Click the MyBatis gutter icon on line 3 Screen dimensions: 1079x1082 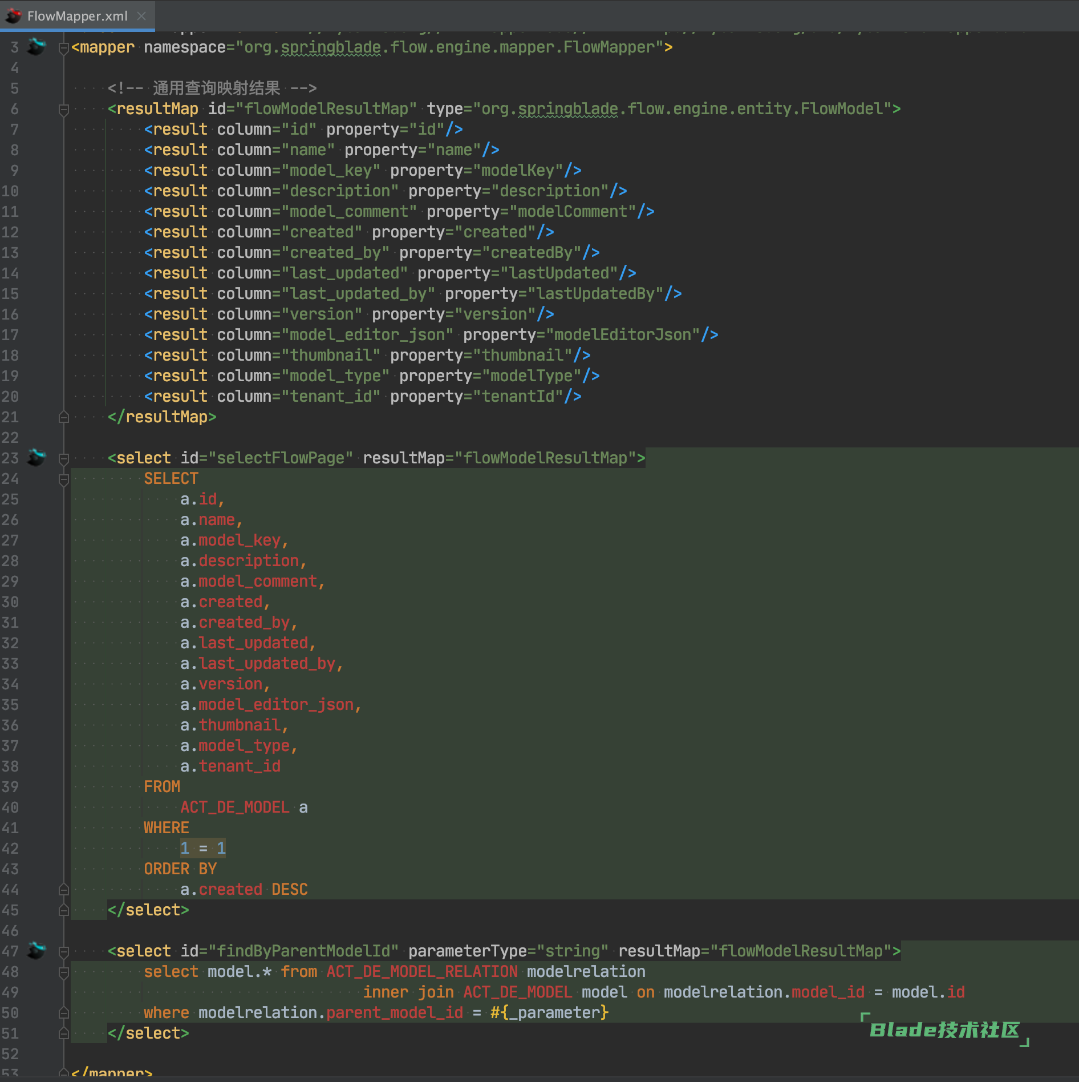pyautogui.click(x=36, y=47)
